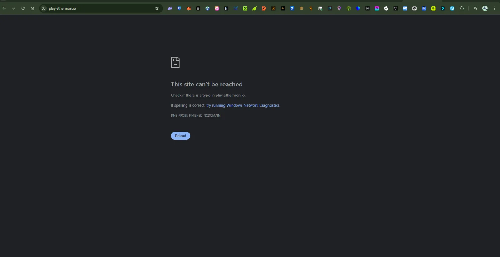
Task: Open the browser three-dot menu
Action: point(494,8)
